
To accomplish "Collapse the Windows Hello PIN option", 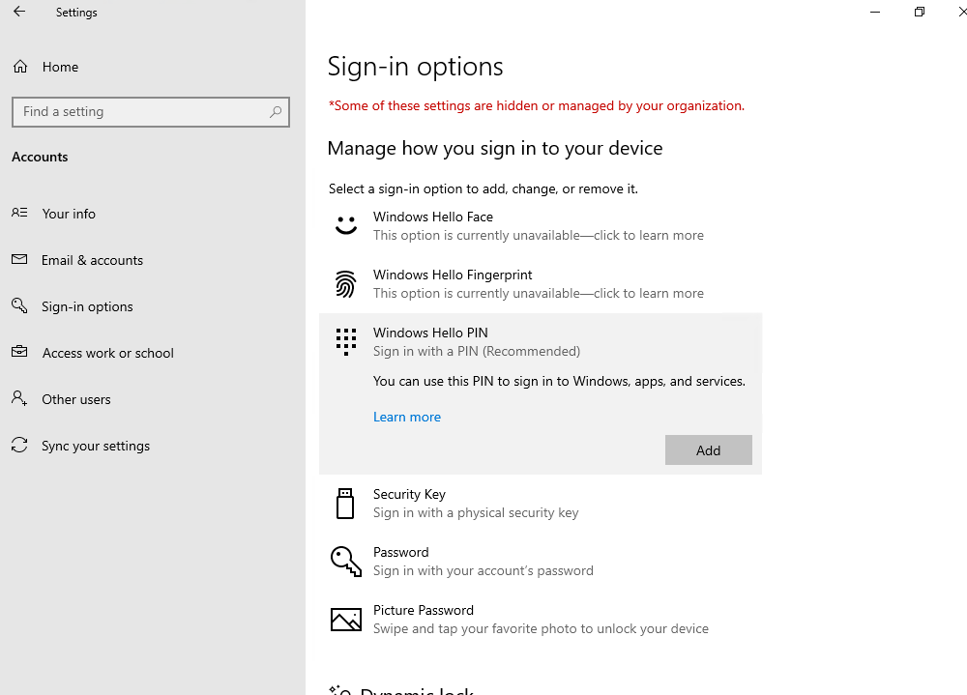I will point(541,341).
